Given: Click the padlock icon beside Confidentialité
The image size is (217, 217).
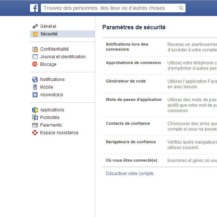Looking at the screenshot, I should click(35, 49).
